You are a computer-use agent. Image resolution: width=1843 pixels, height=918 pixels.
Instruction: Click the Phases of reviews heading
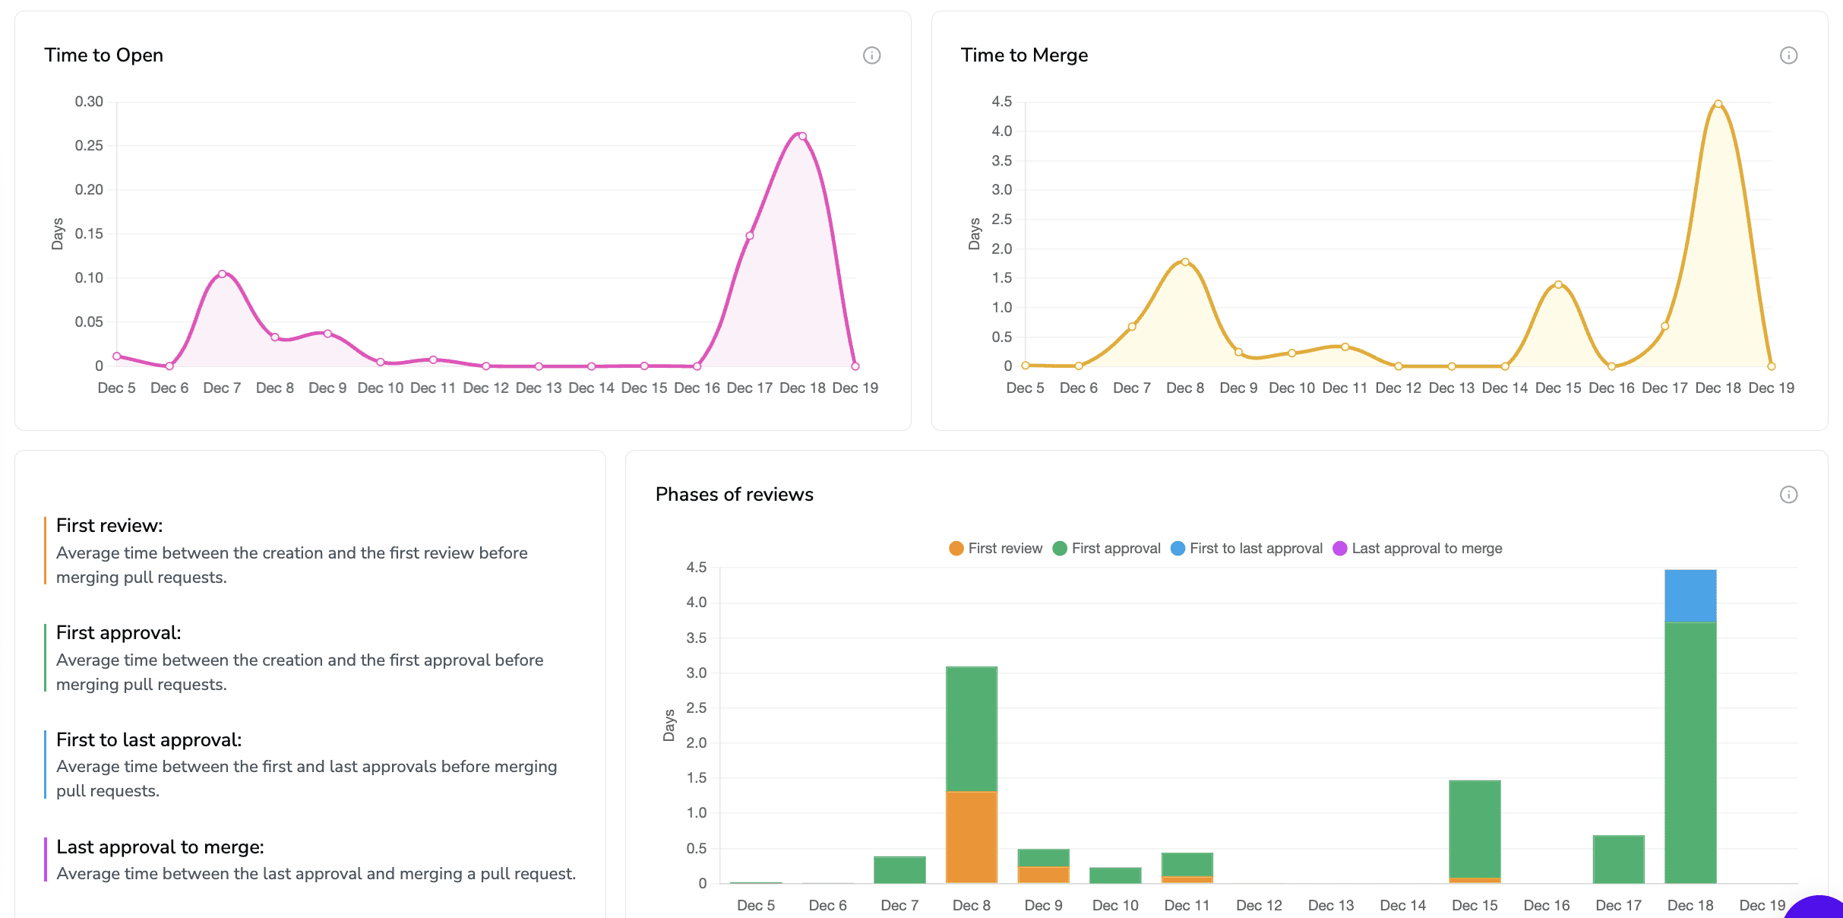click(x=734, y=494)
